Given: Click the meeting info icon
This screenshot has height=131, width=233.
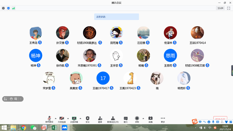Looking at the screenshot, I should [x=3, y=8].
